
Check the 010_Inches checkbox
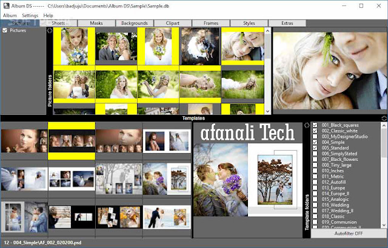(315, 171)
